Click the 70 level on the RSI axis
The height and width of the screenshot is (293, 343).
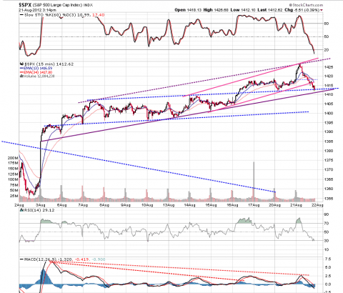tap(327, 224)
